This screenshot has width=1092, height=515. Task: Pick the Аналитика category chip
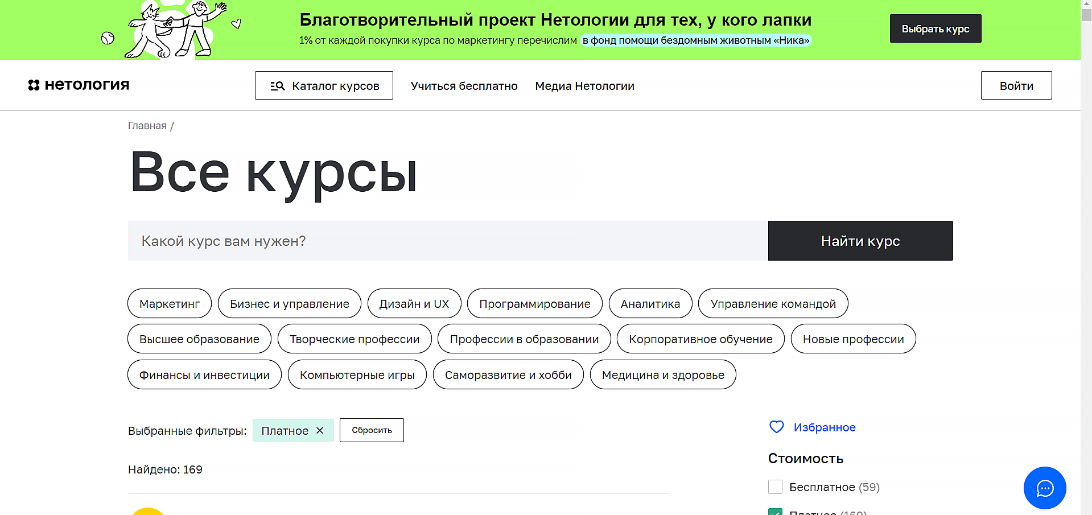[x=650, y=303]
